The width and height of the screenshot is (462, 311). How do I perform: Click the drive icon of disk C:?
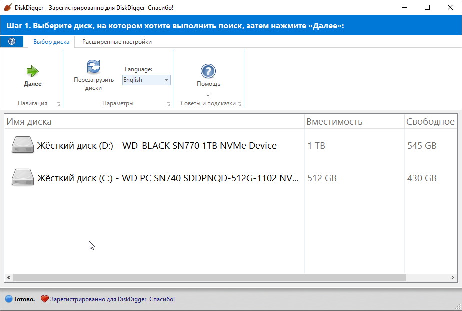(22, 177)
